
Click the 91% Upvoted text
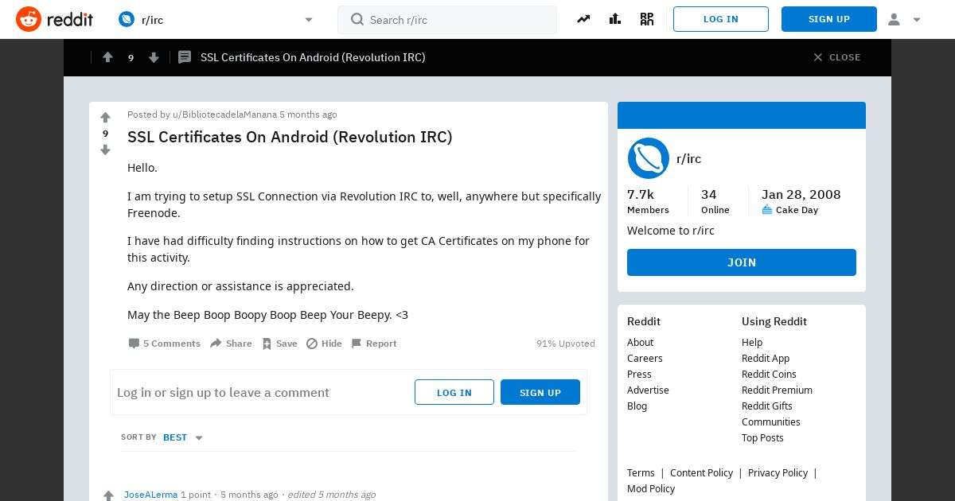[566, 344]
